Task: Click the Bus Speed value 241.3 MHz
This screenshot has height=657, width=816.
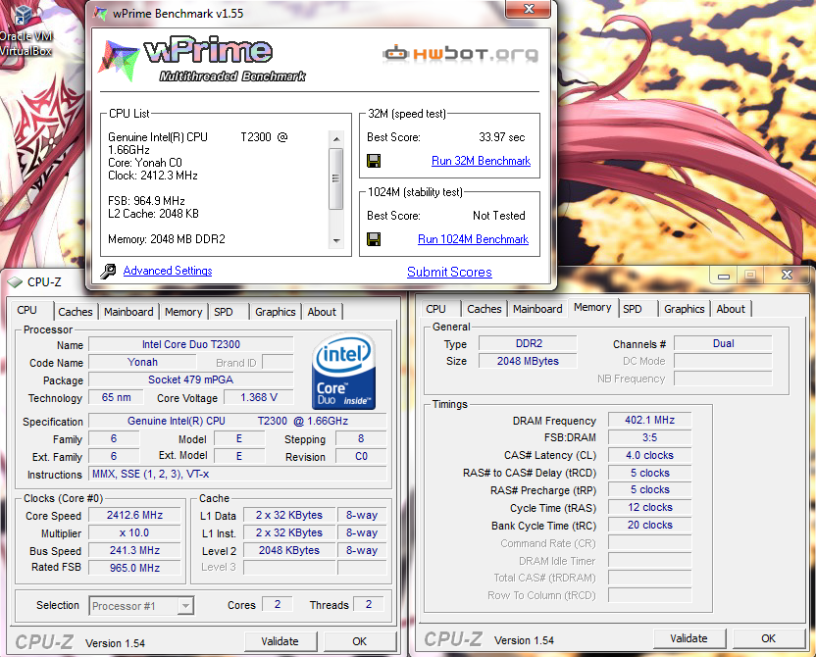Action: (134, 550)
